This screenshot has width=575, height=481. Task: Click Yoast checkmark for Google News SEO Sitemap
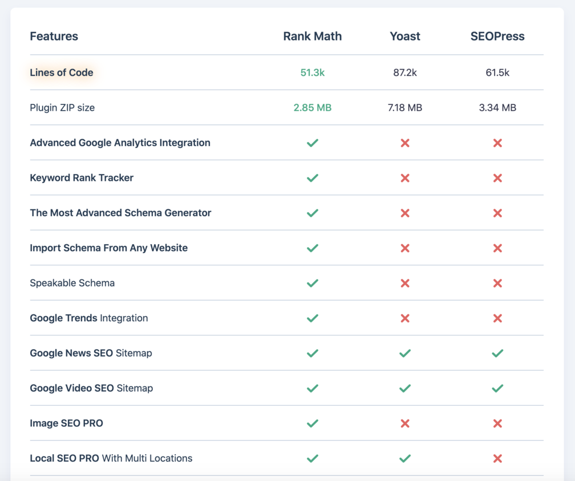pyautogui.click(x=405, y=353)
